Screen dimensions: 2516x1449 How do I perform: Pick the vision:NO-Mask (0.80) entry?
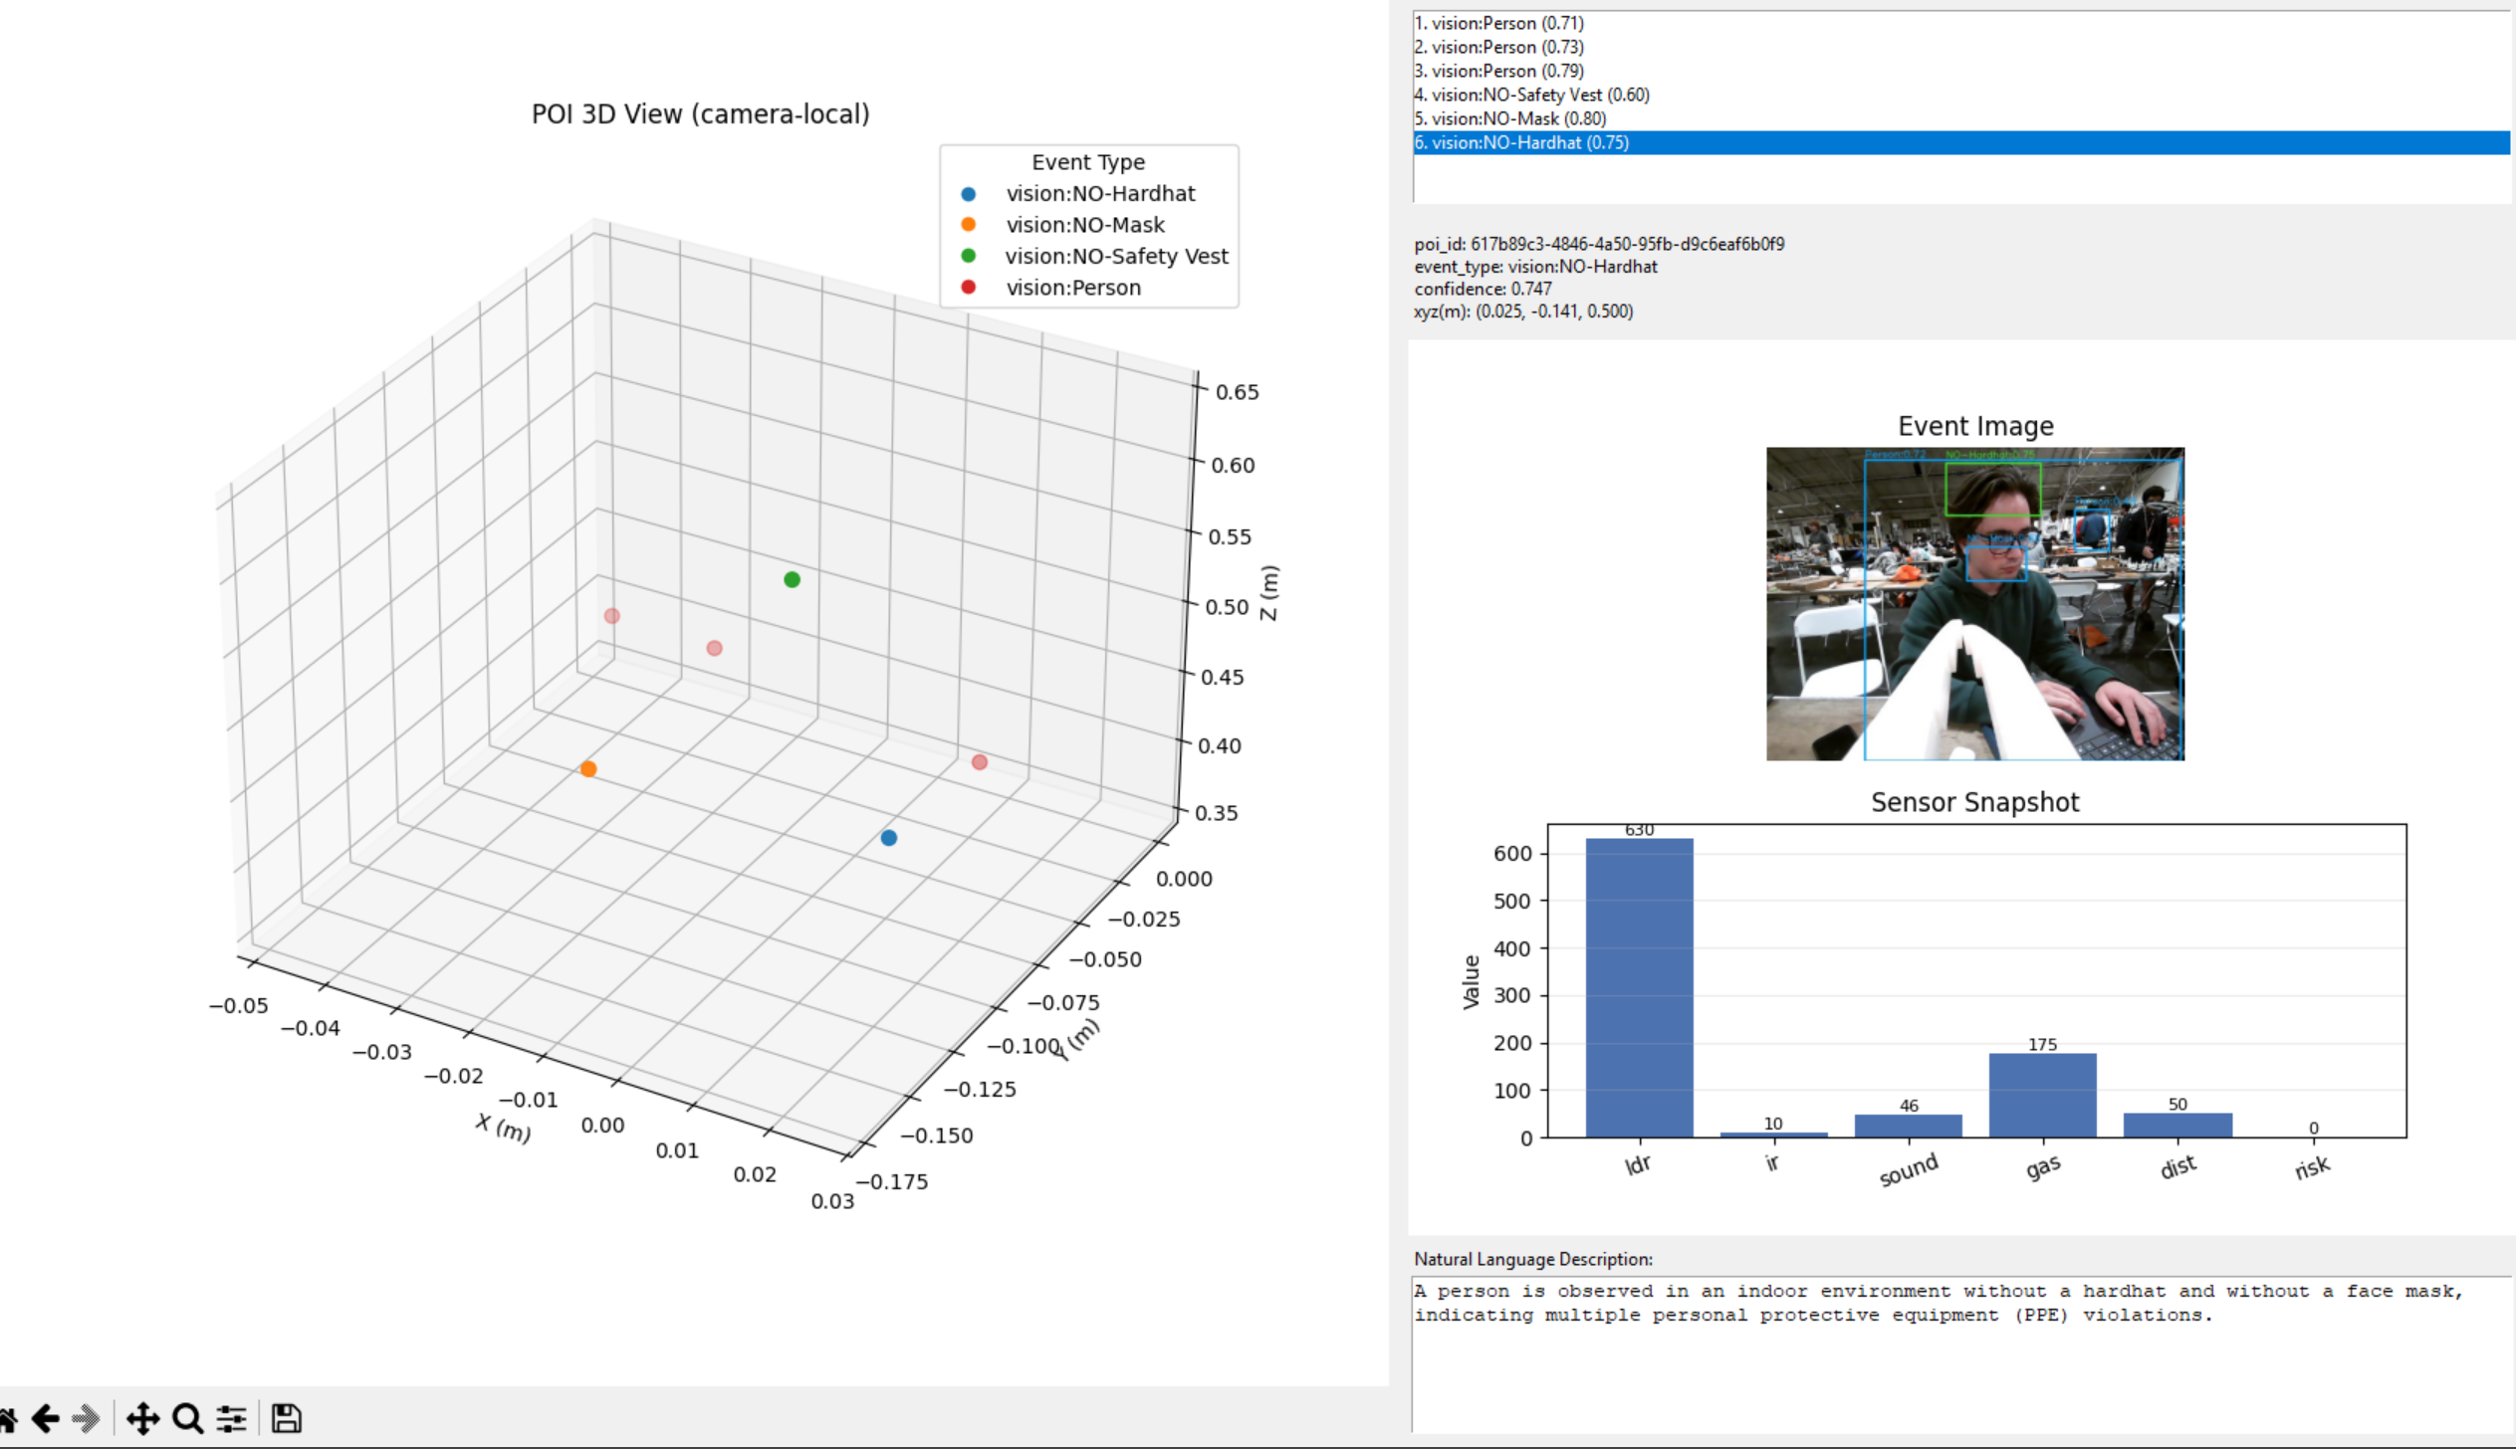(x=1510, y=118)
